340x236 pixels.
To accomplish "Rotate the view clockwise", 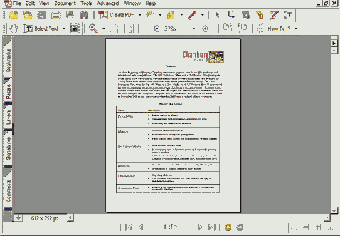I will click(228, 28).
